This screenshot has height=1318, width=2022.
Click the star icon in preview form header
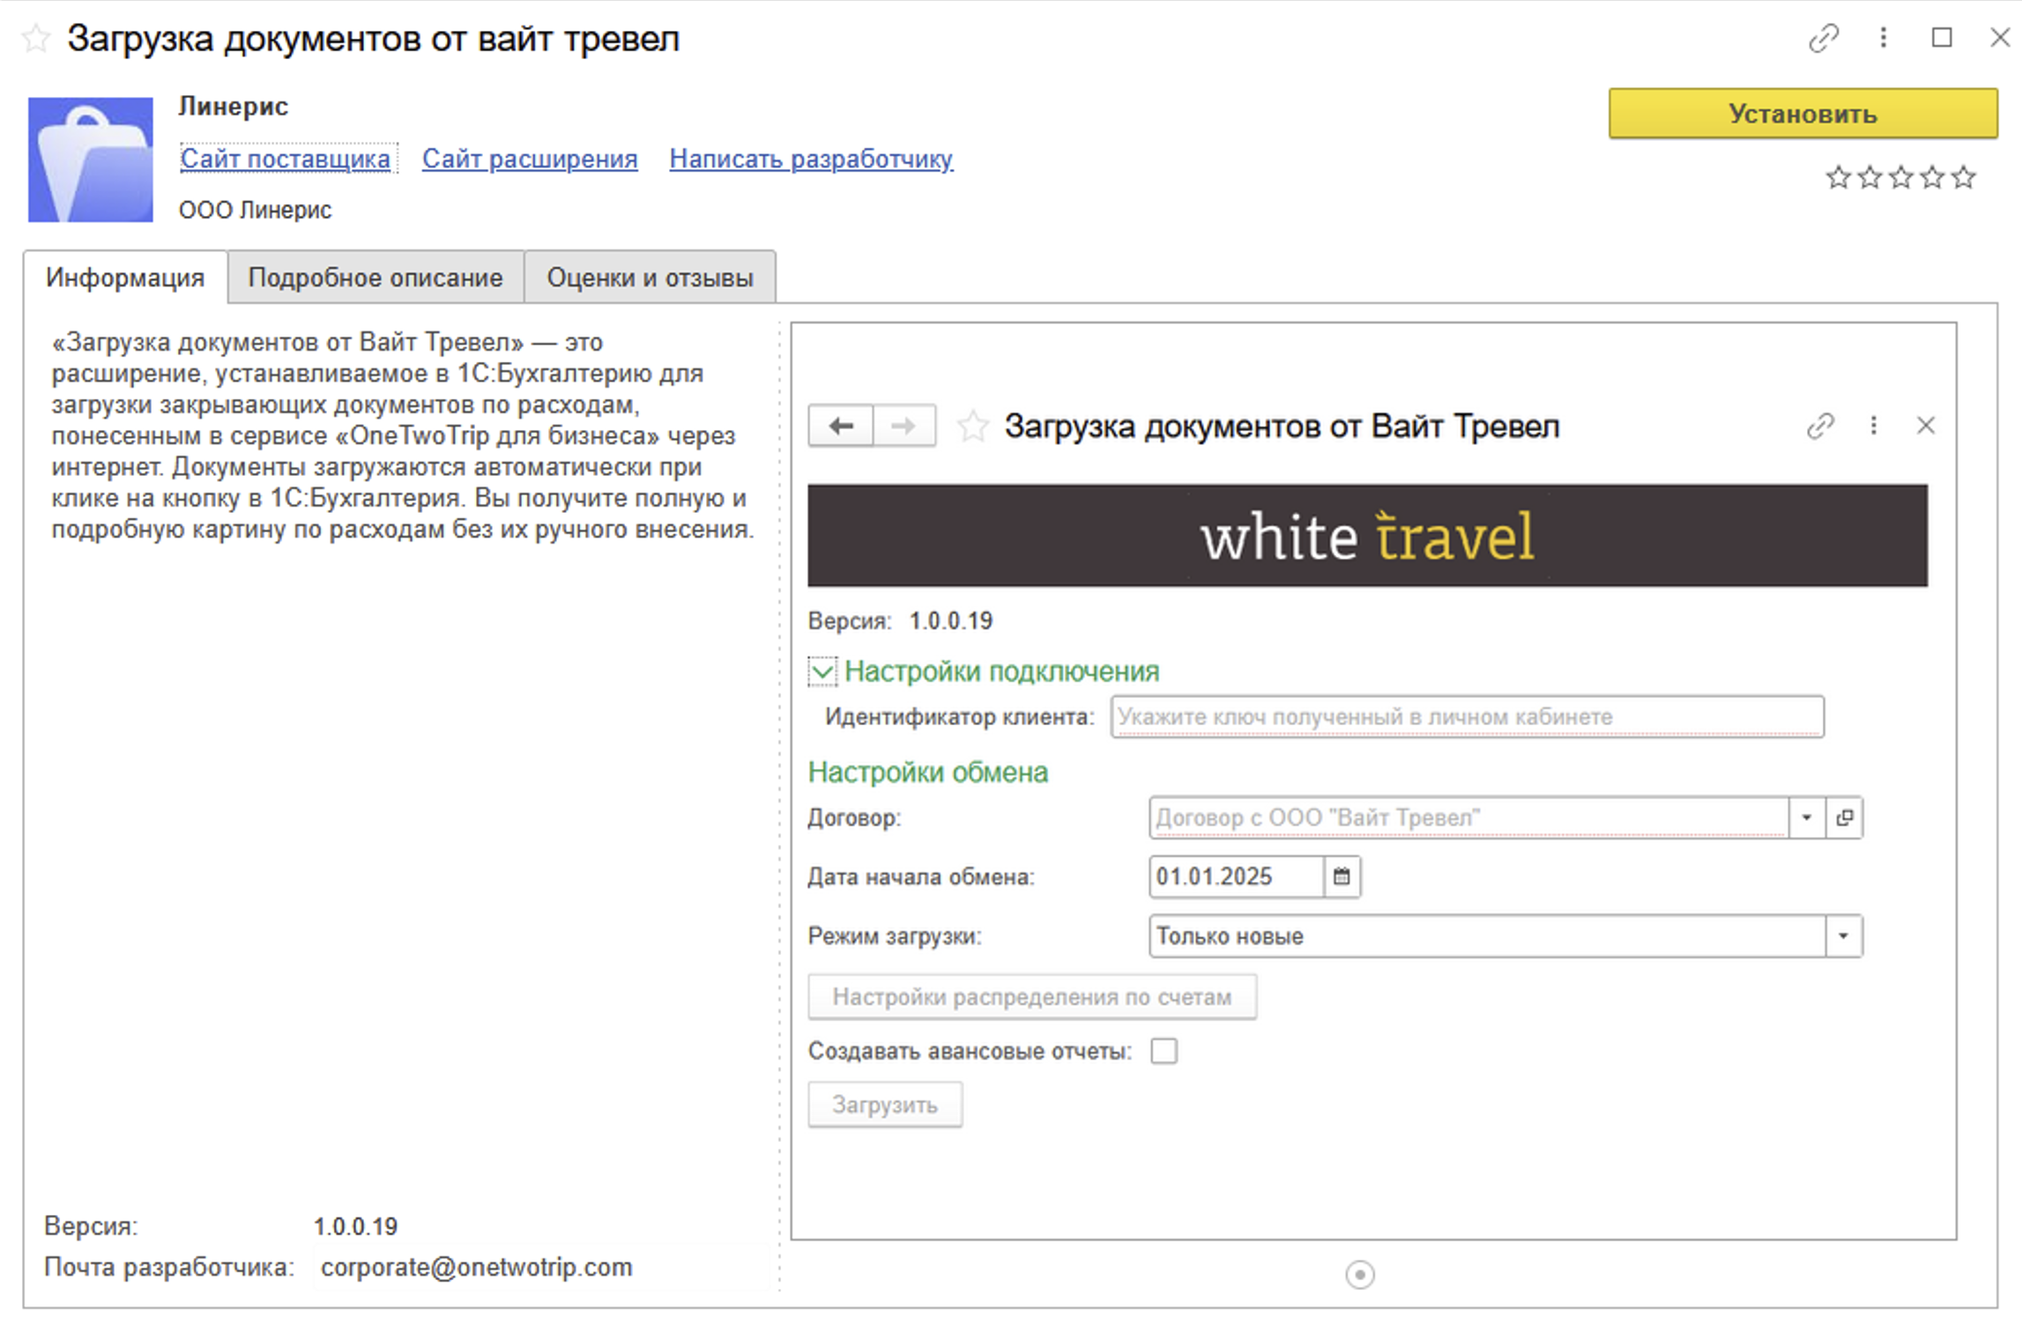973,427
